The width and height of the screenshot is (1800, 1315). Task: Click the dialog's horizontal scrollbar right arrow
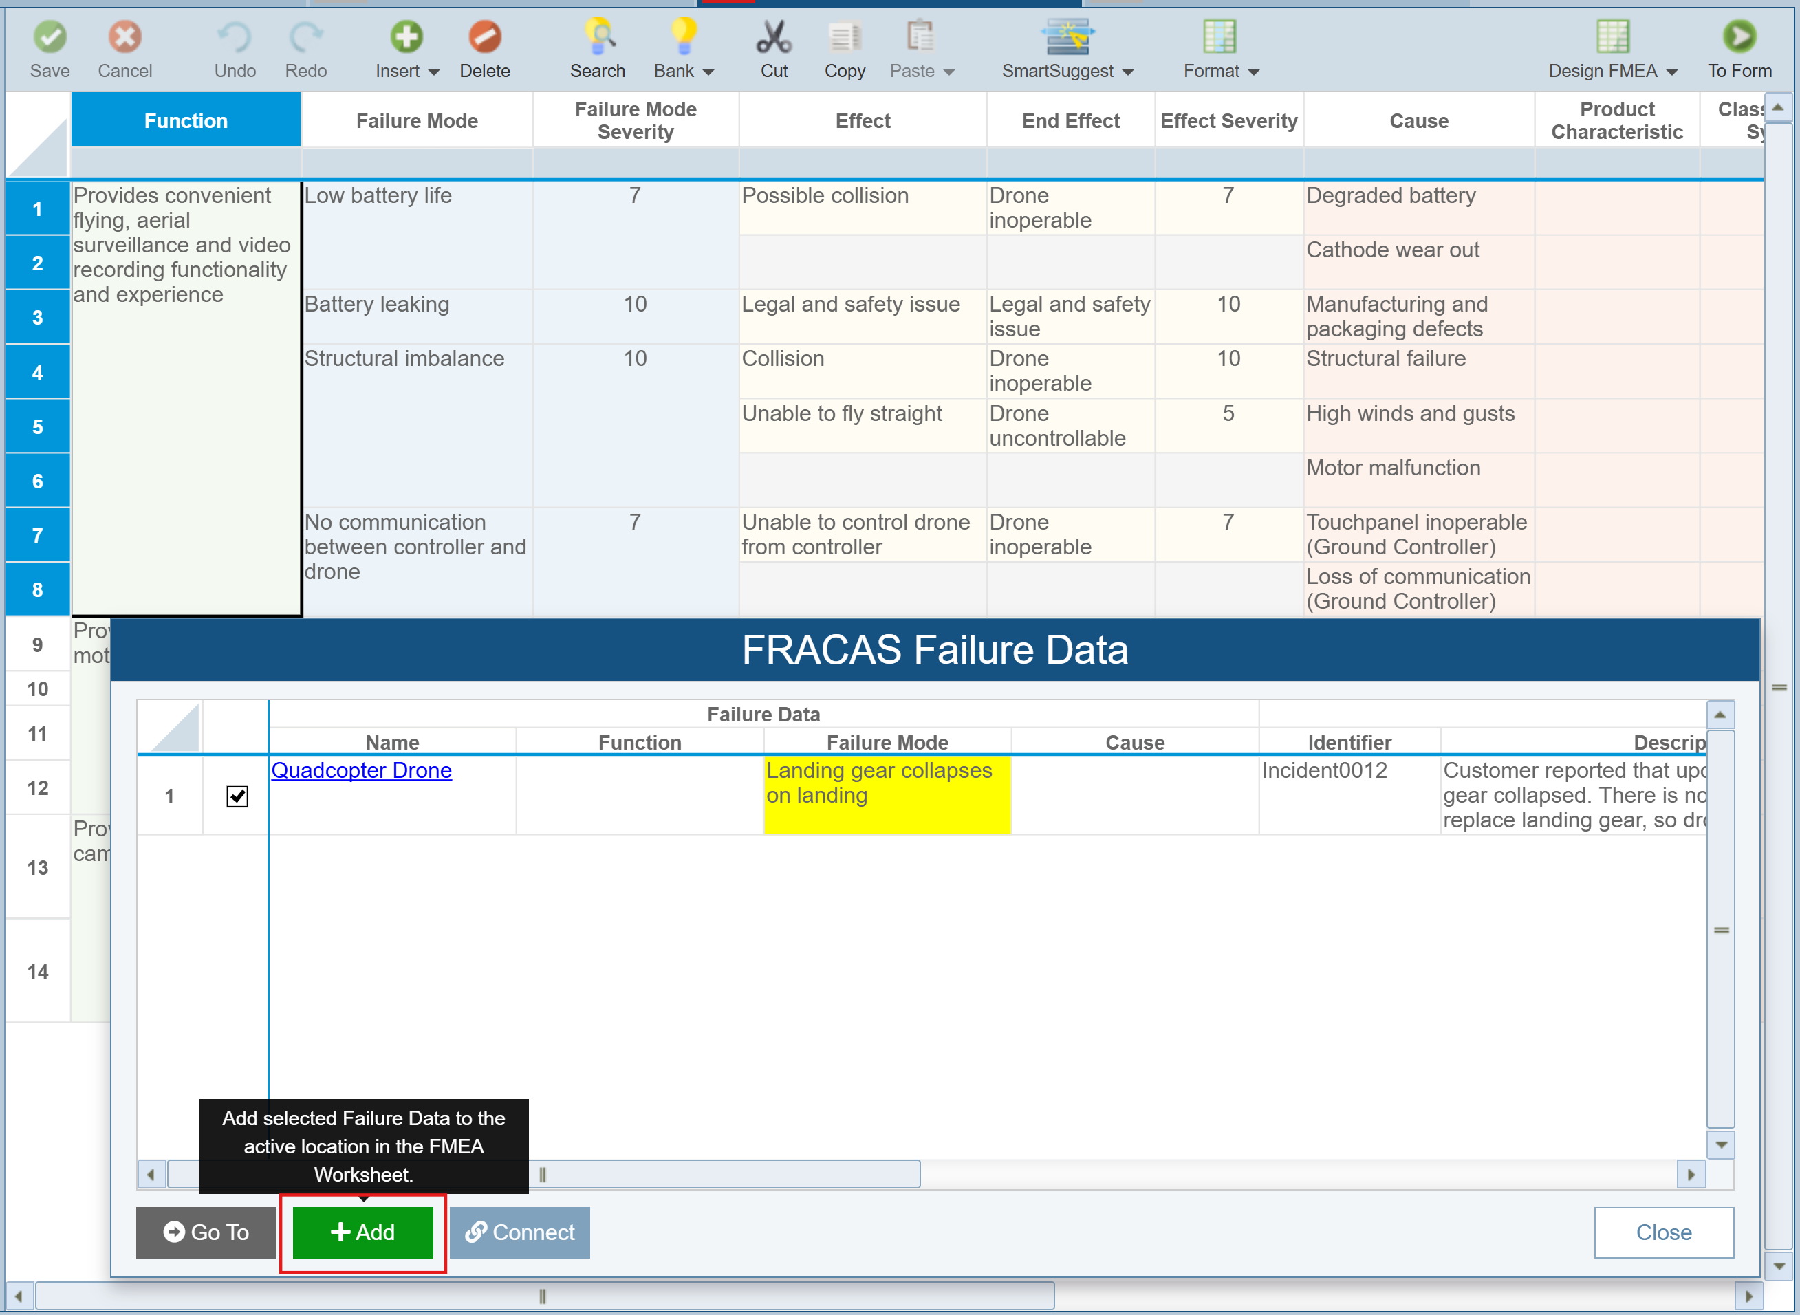(1691, 1174)
